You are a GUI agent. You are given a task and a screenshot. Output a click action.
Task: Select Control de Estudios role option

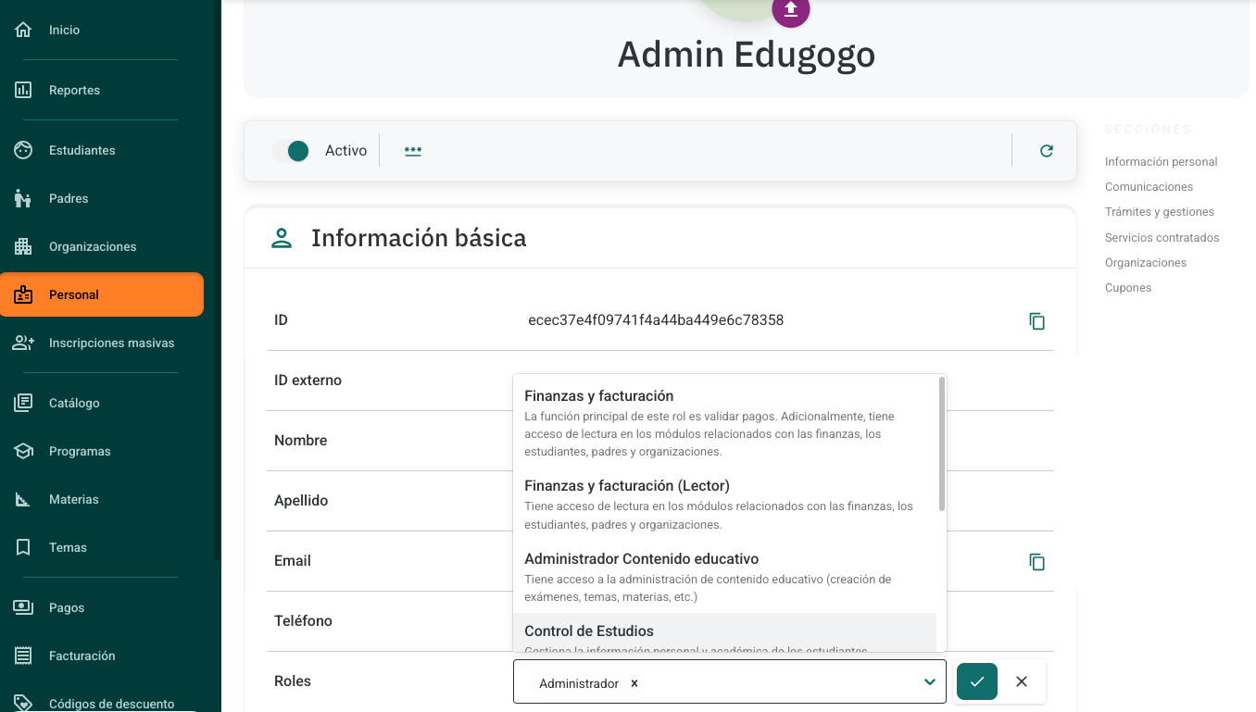click(726, 632)
